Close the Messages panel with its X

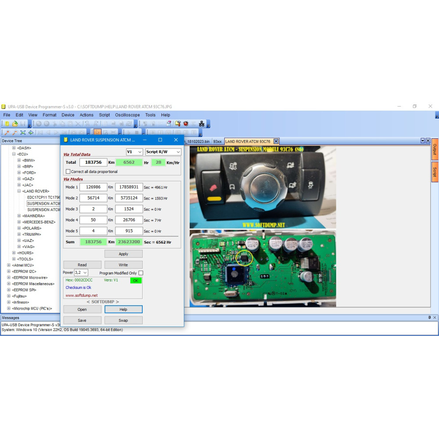pos(435,317)
